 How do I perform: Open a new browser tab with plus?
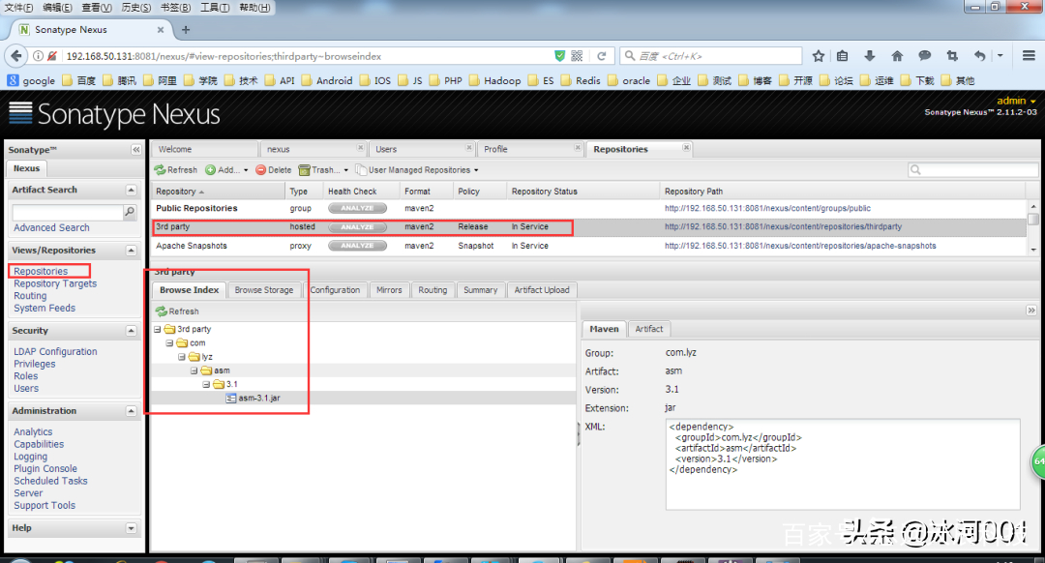(186, 30)
